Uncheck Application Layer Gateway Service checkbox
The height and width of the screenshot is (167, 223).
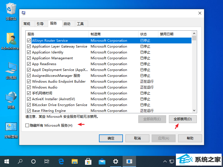click(29, 46)
